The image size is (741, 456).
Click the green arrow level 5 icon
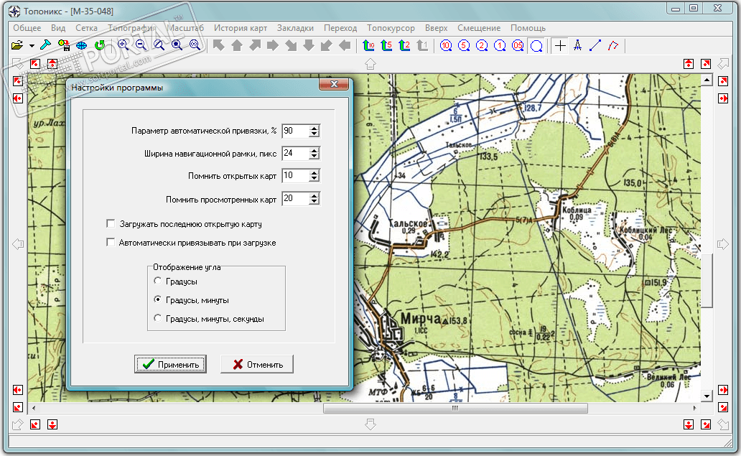(x=386, y=46)
